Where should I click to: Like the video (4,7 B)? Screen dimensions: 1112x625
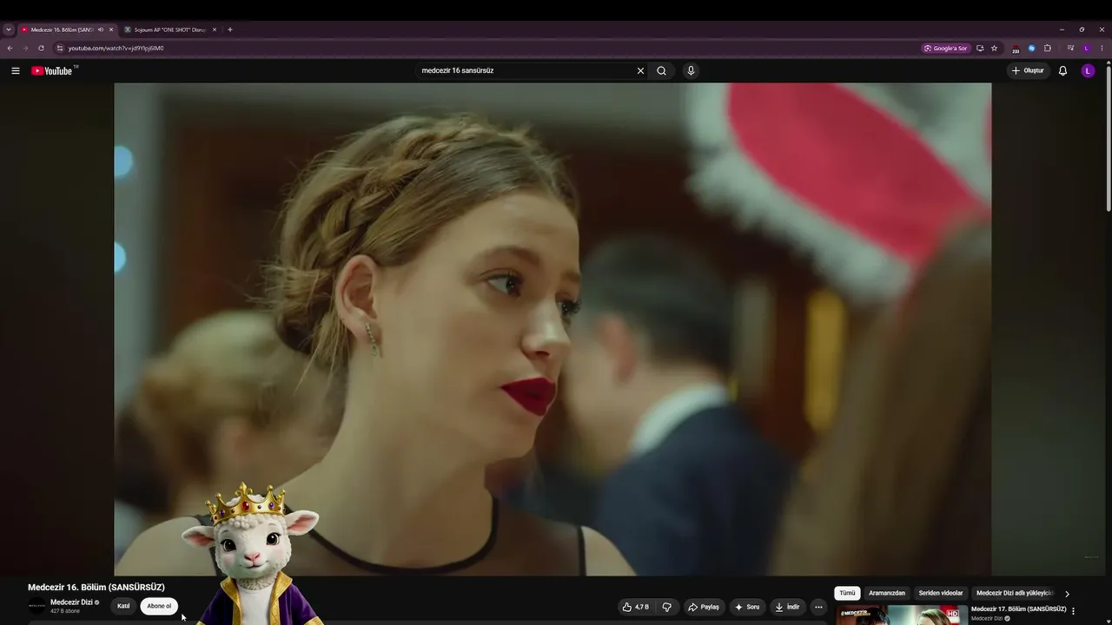click(x=636, y=607)
